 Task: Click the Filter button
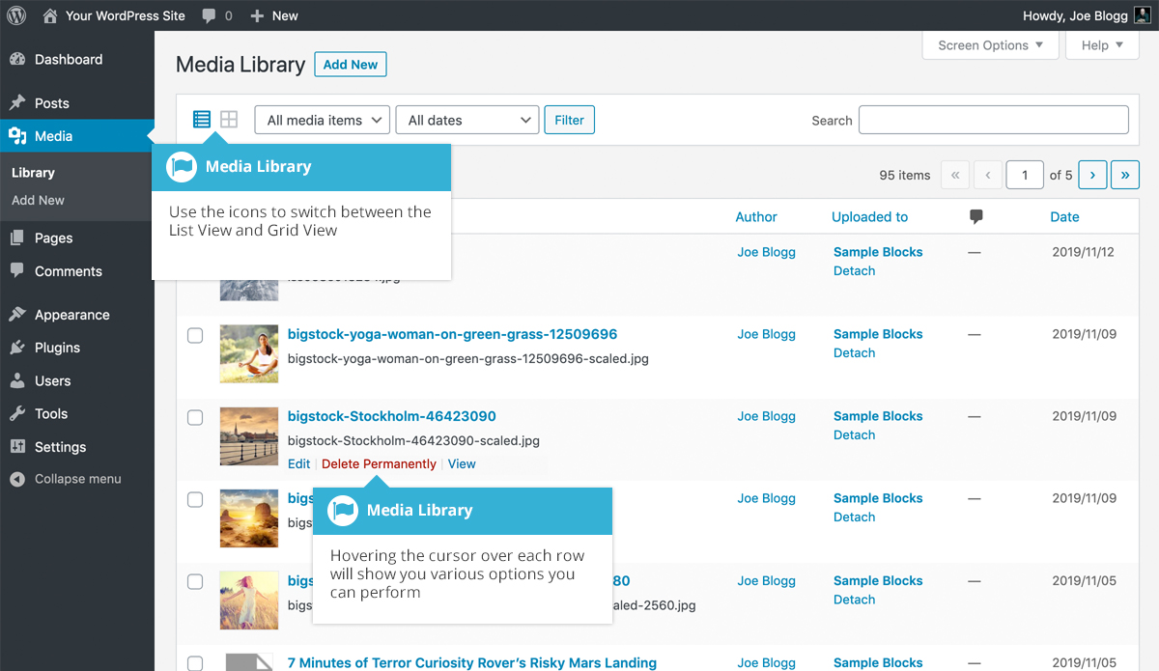tap(570, 120)
